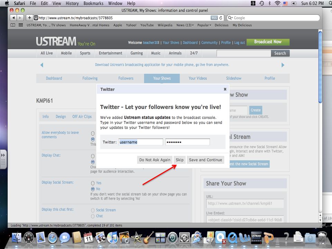Open Safari compass icon in the dock
Viewport: 332px width, 249px height.
[x=53, y=238]
